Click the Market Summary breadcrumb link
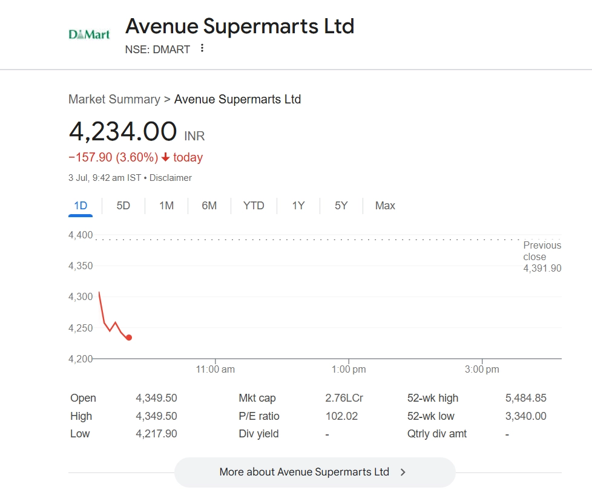592x490 pixels. pyautogui.click(x=114, y=99)
